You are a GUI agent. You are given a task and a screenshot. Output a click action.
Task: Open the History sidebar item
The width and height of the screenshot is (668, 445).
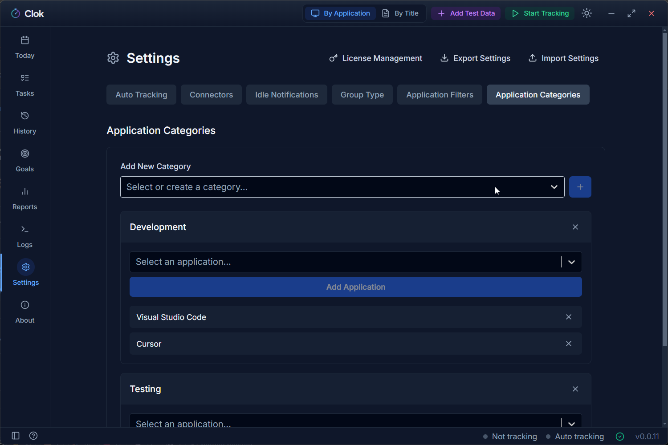pos(25,123)
